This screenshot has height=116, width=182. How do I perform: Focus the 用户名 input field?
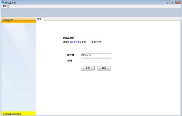click(96, 55)
